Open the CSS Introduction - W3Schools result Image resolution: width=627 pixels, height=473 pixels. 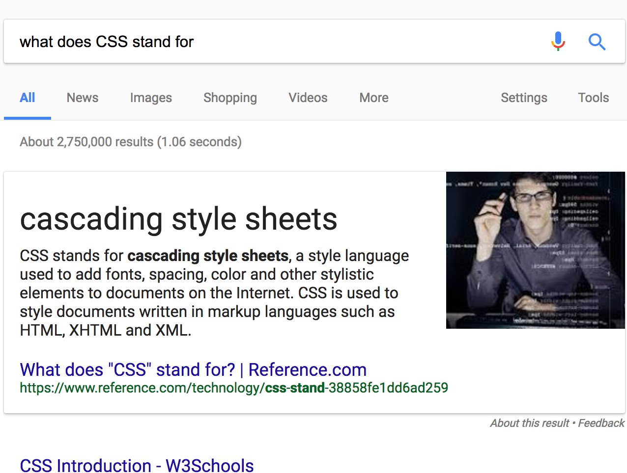(137, 465)
